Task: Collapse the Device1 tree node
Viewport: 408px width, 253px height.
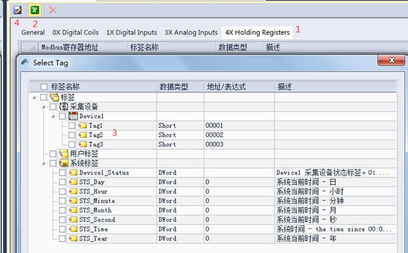Action: click(x=53, y=116)
